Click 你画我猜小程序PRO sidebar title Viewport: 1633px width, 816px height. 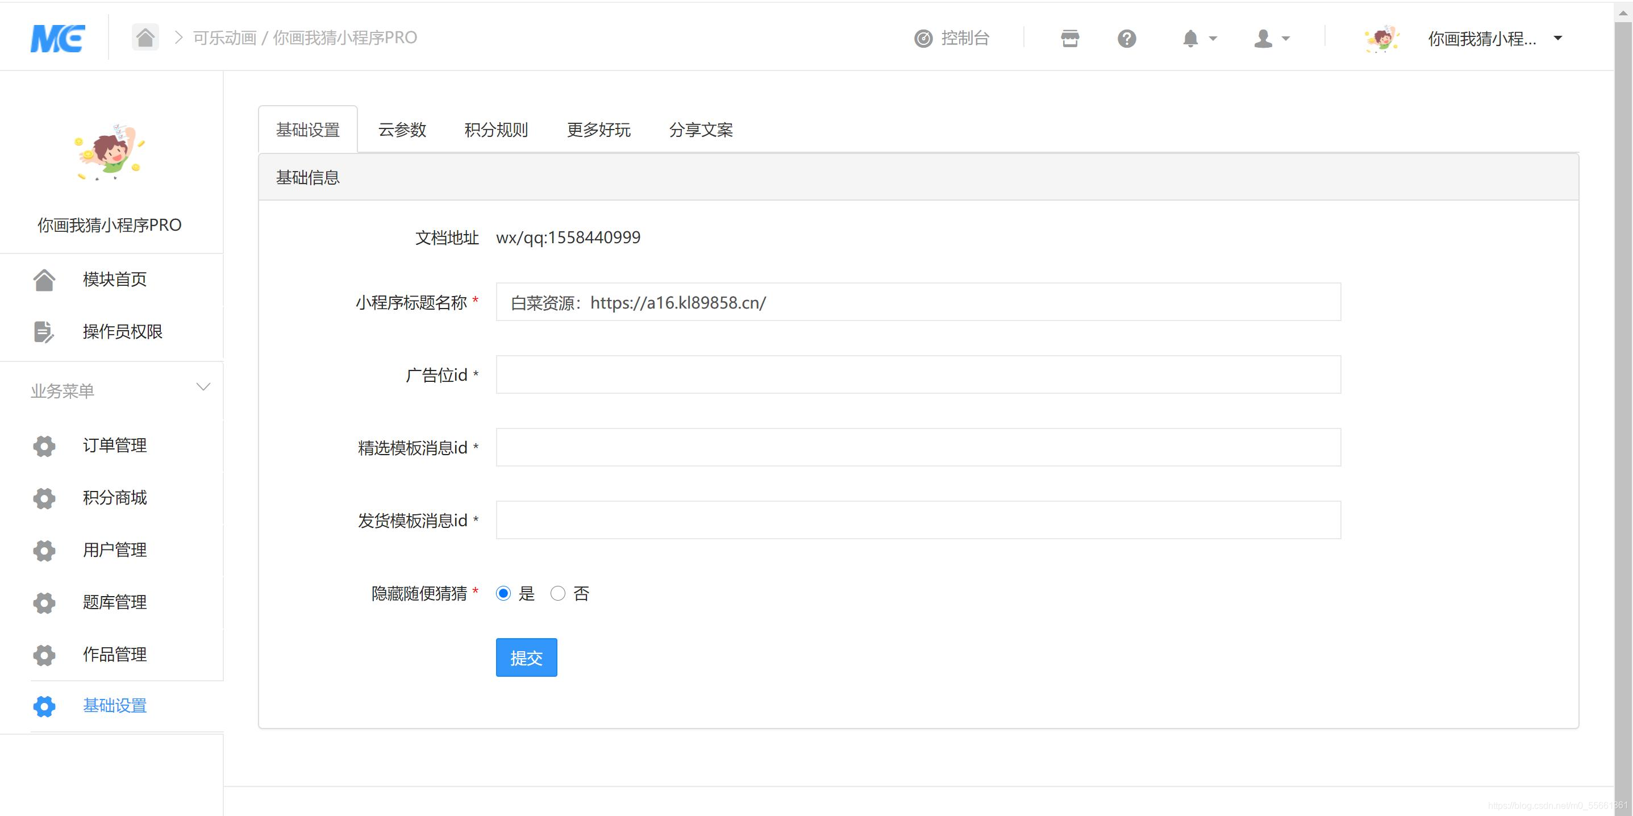[110, 225]
